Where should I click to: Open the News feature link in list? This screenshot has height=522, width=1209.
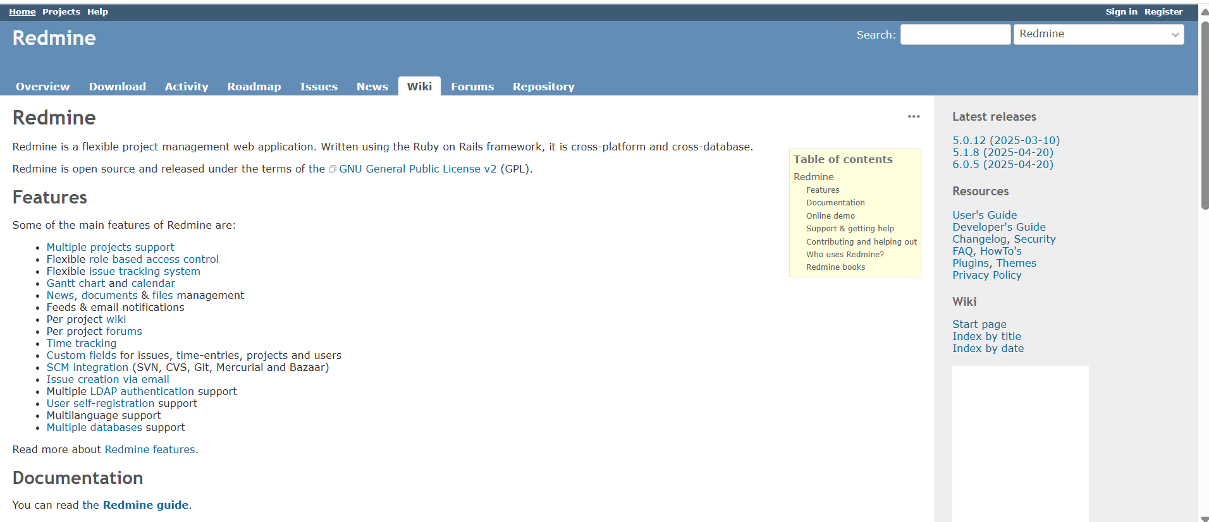[61, 295]
